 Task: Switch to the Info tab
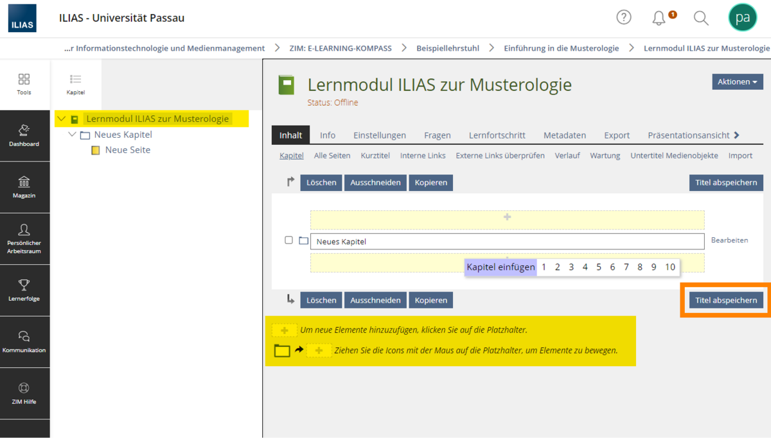(328, 135)
